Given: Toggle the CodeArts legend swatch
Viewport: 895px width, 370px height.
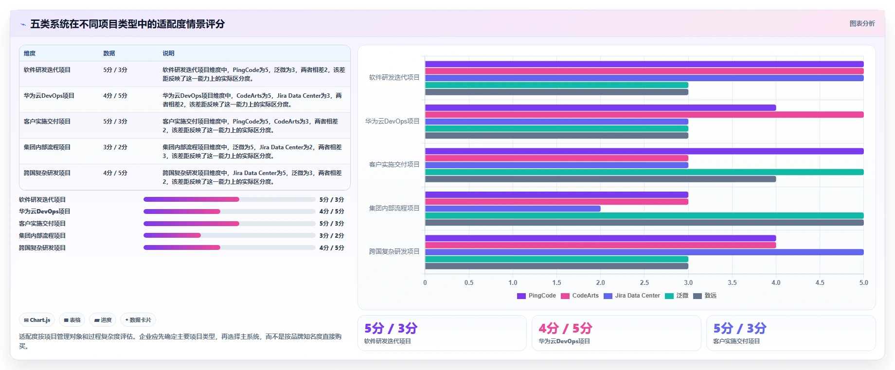Looking at the screenshot, I should 565,296.
